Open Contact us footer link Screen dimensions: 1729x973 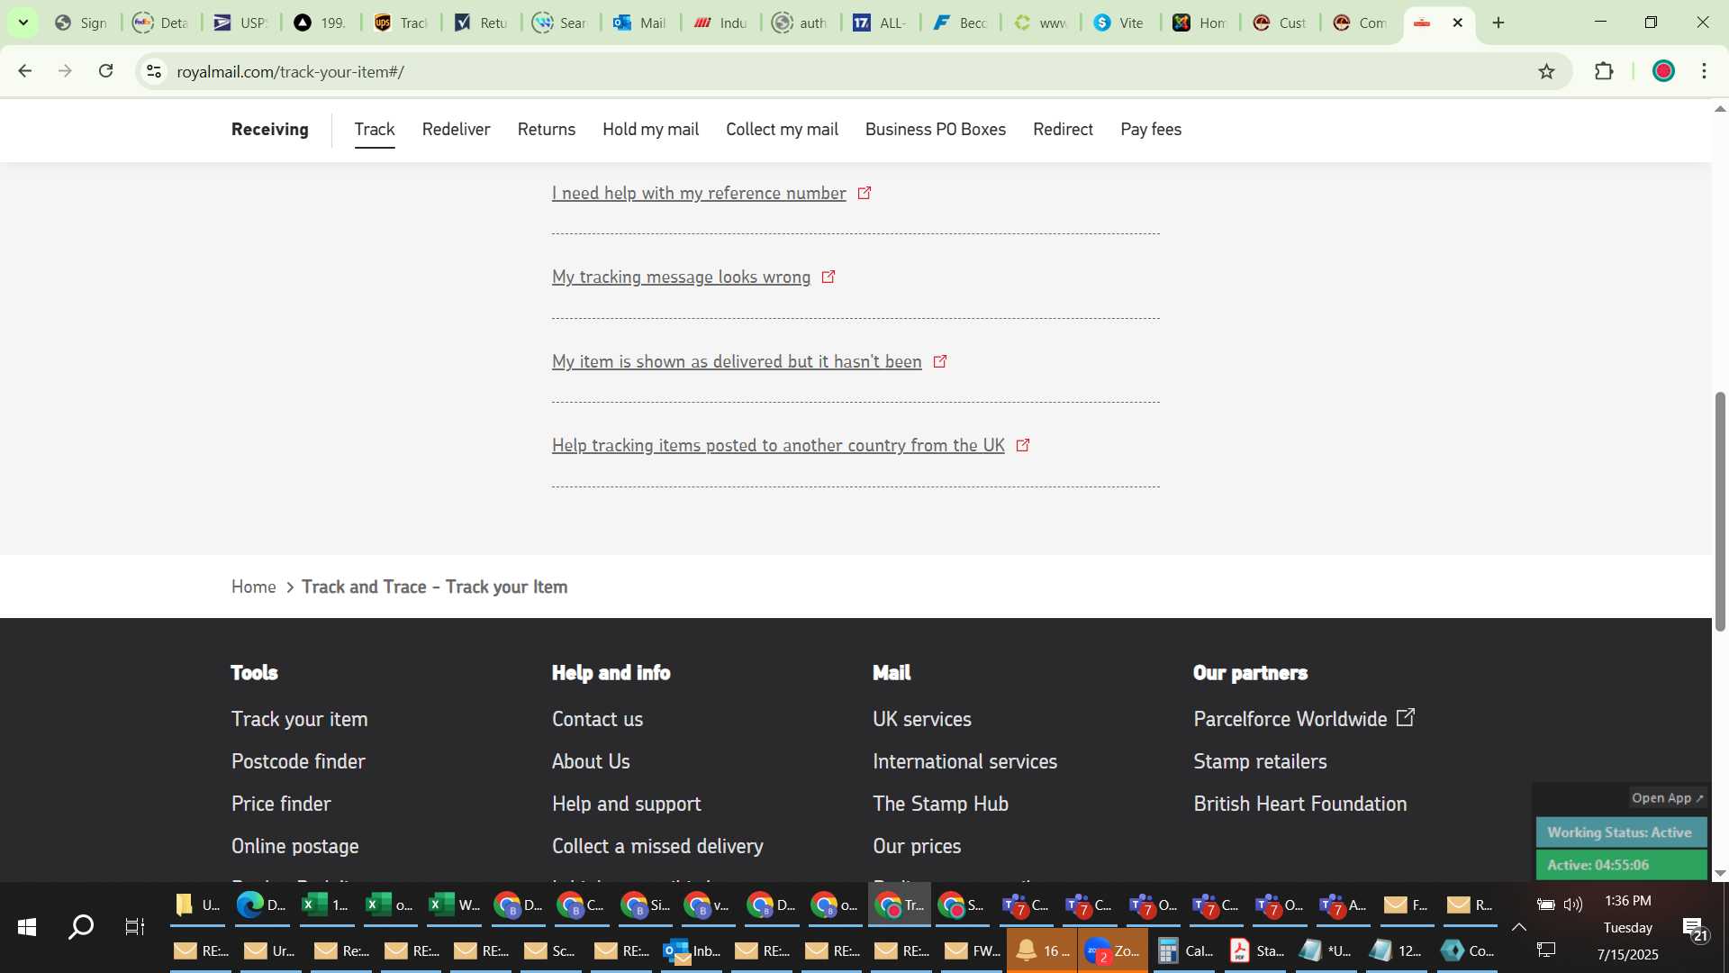click(597, 719)
